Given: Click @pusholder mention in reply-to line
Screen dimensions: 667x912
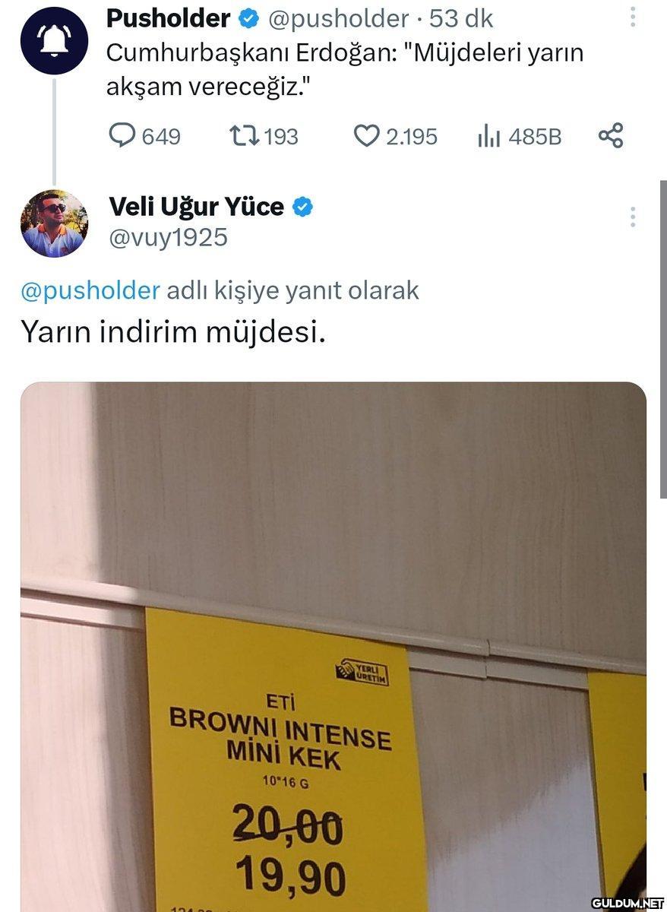Looking at the screenshot, I should coord(90,290).
